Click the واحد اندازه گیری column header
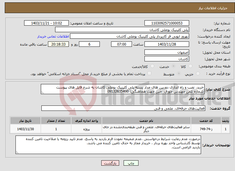235x171 pixels. tap(86, 121)
